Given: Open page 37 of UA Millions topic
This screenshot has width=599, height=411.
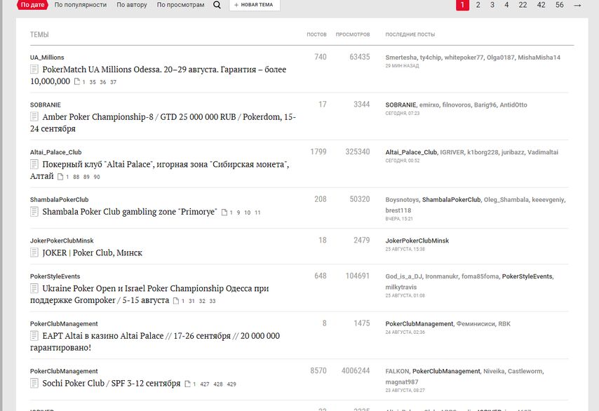Looking at the screenshot, I should 113,82.
